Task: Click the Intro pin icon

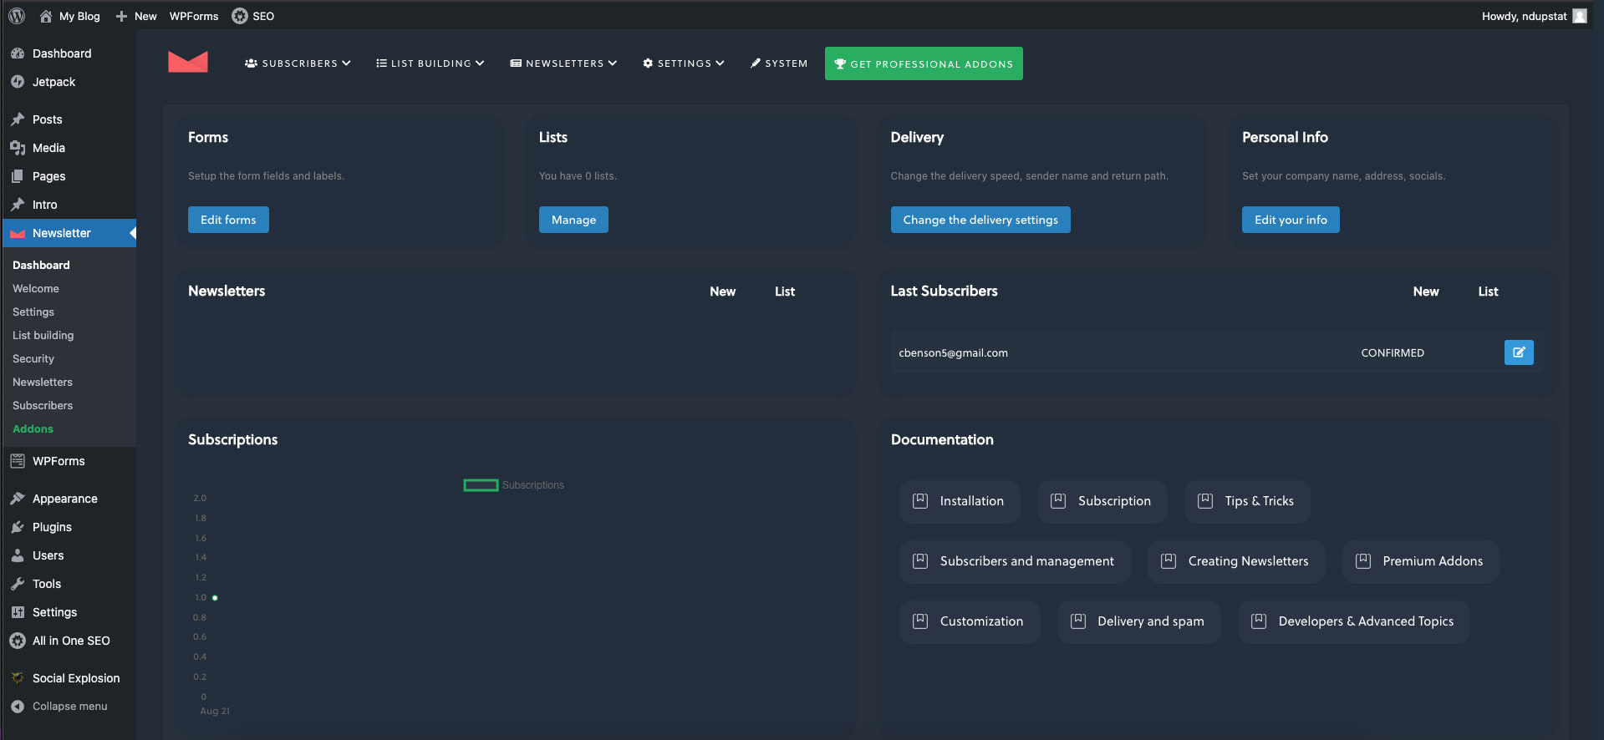Action: pos(18,205)
